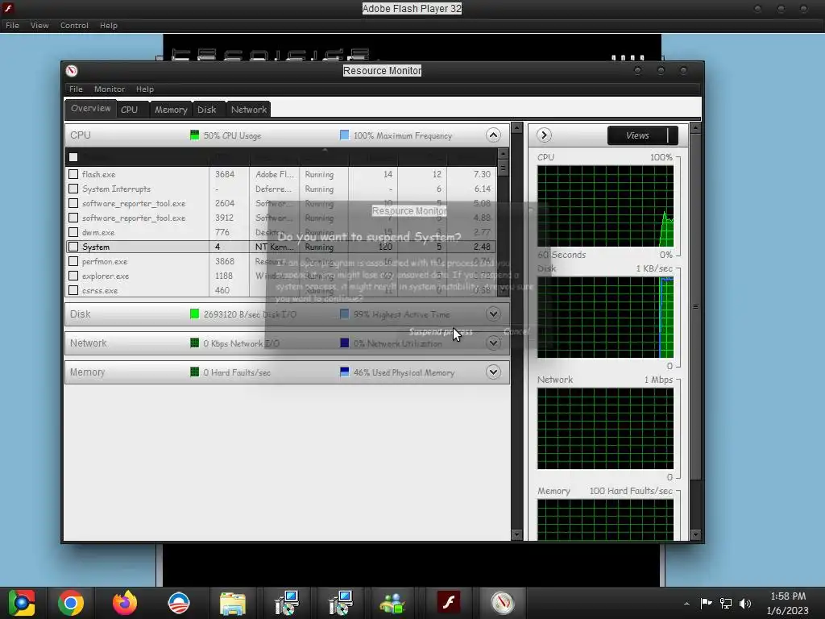Open the people messenger taskbar icon

pyautogui.click(x=392, y=603)
